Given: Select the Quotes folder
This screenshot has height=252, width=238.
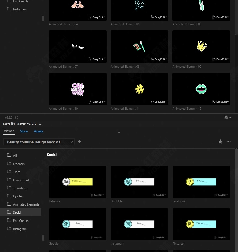Looking at the screenshot, I should point(21,196).
